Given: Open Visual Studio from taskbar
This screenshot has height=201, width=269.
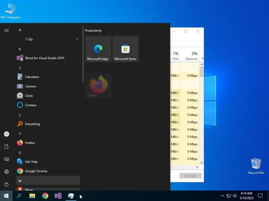Looking at the screenshot, I should click(x=58, y=196).
